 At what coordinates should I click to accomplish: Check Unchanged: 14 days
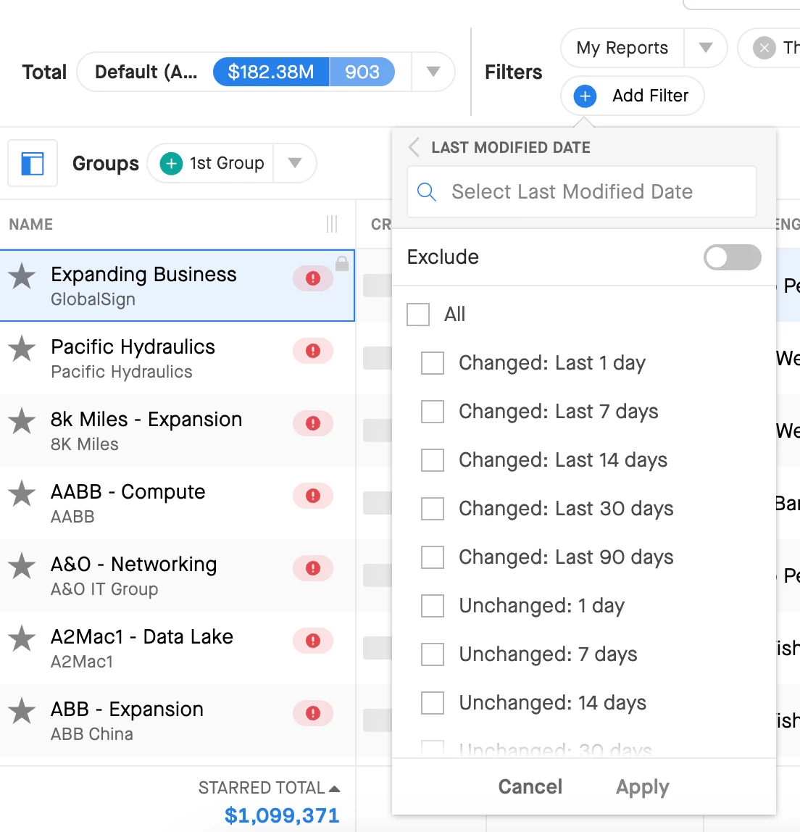[433, 703]
